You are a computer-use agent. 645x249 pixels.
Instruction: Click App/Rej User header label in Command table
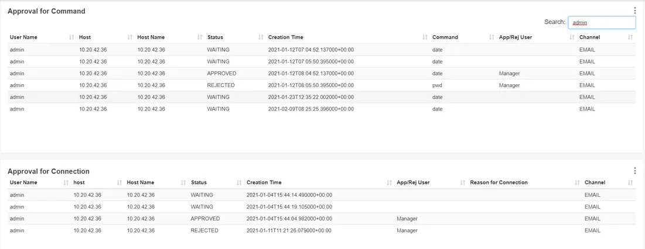(516, 37)
